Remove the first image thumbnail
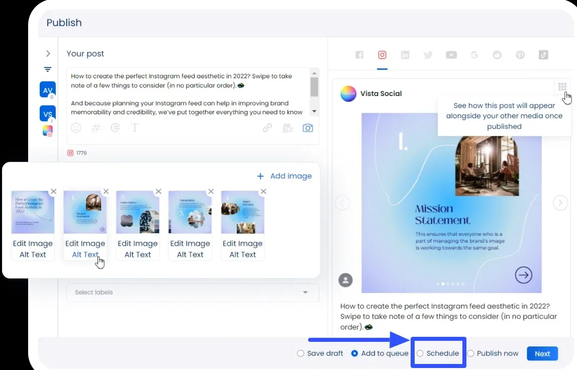Viewport: 577px width, 370px height. click(54, 192)
